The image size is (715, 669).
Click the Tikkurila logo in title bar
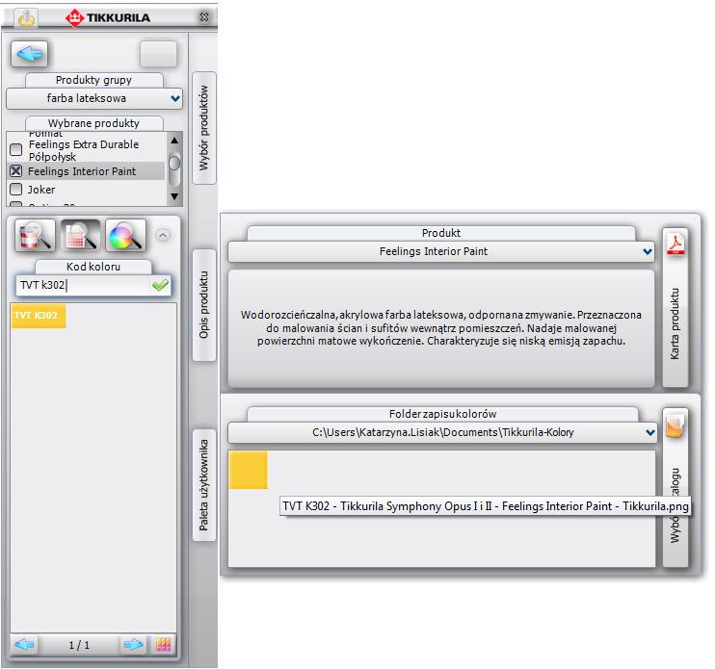click(108, 18)
